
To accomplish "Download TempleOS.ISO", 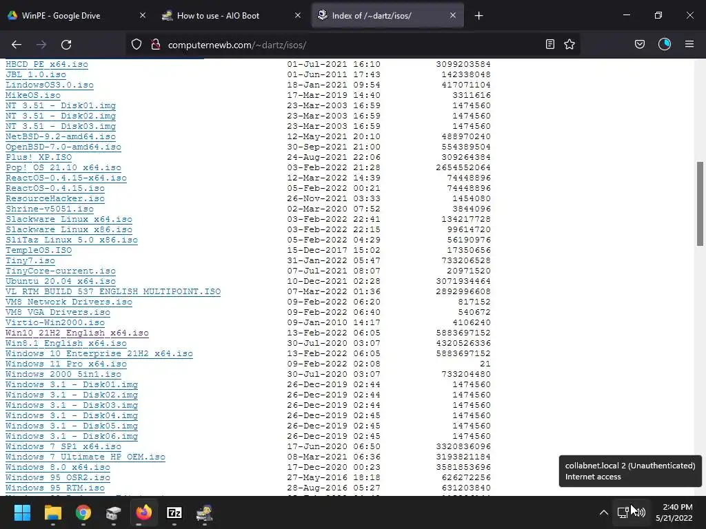I will coord(39,251).
